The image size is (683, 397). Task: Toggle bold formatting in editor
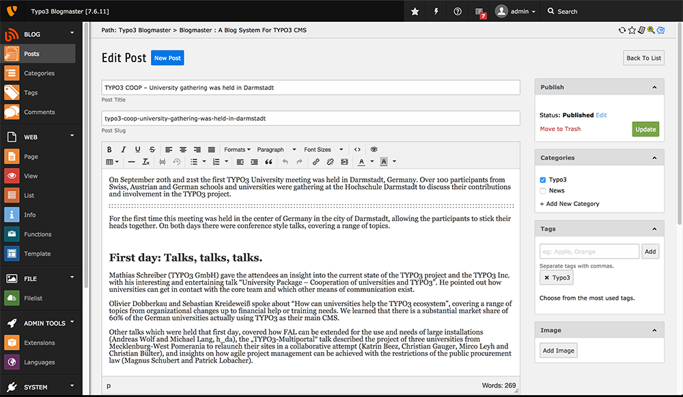point(109,149)
